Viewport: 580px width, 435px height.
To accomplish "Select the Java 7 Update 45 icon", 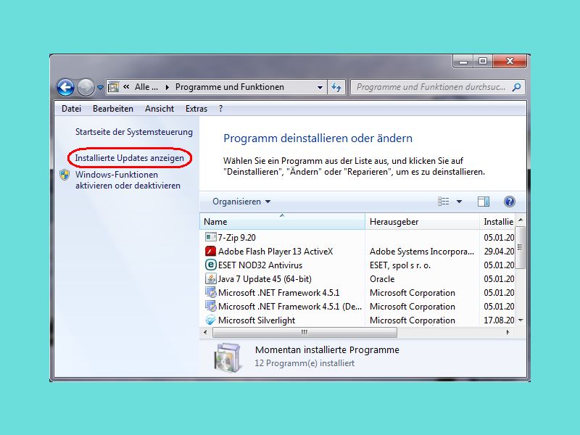I will (210, 278).
